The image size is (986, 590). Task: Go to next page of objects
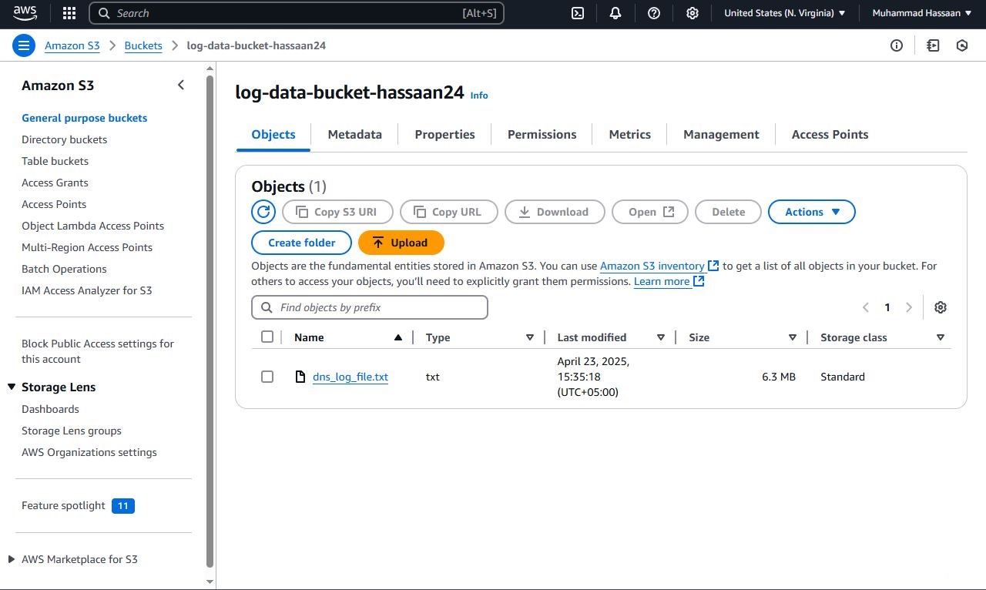pos(909,307)
